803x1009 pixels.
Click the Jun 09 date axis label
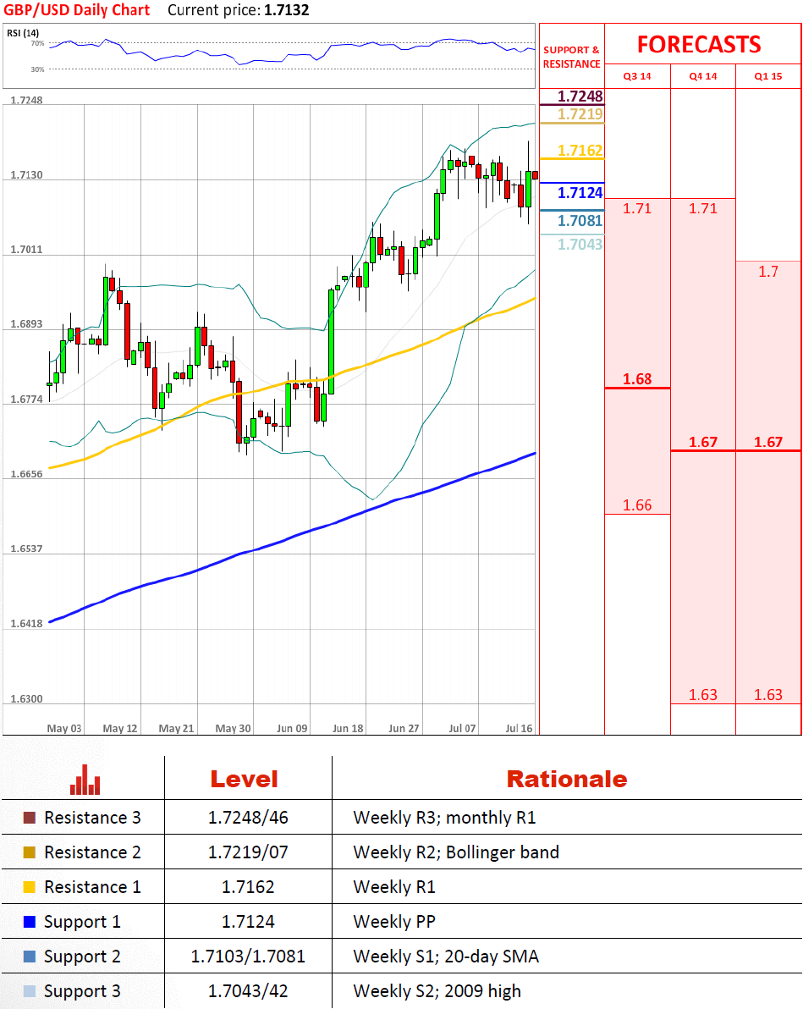[292, 729]
